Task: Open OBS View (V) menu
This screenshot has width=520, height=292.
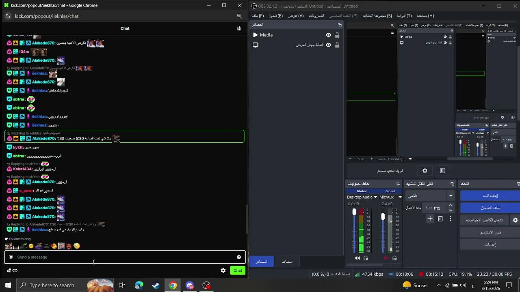Action: (x=296, y=16)
